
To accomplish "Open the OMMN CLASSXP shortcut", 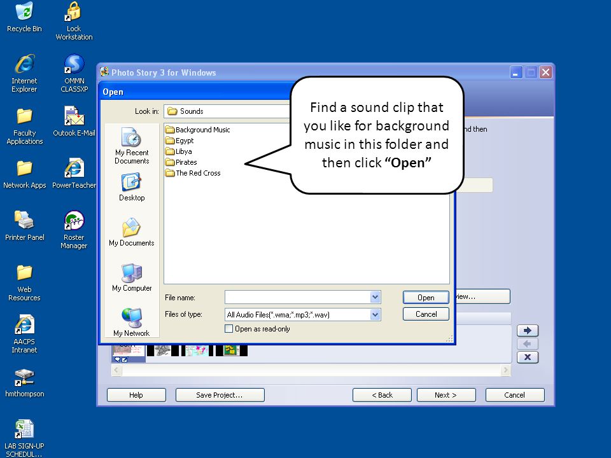I will (x=74, y=73).
